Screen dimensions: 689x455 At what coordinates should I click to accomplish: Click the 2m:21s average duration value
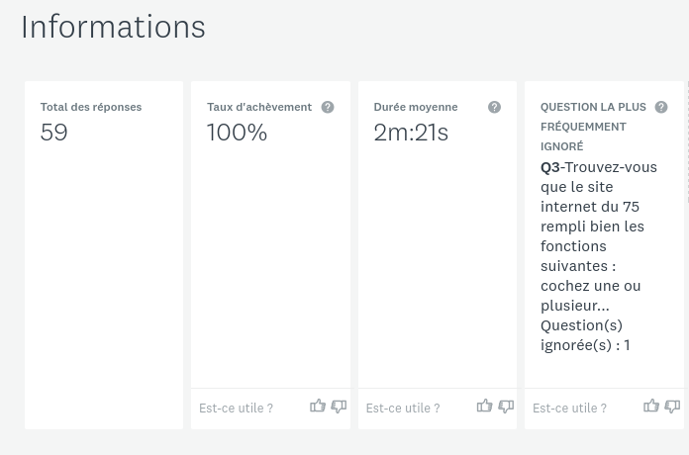coord(411,133)
